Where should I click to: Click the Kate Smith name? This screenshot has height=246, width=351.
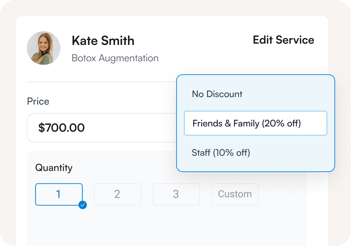(x=103, y=40)
